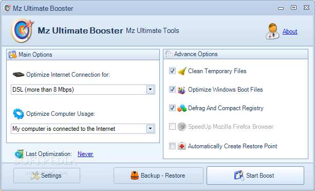The image size is (315, 191).
Task: Maximize the Mz Ultimate Booster window
Action: (293, 8)
